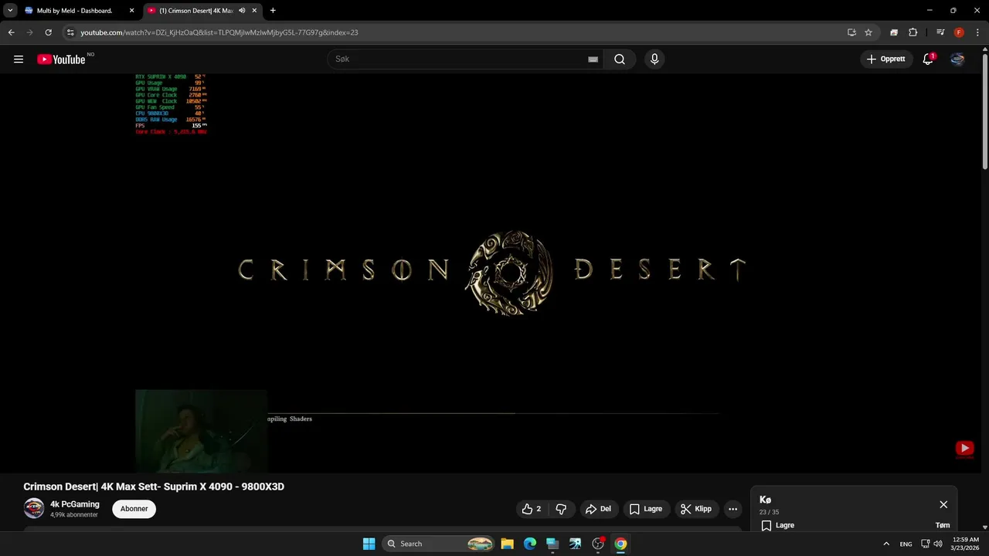
Task: Share the video via Del button
Action: (599, 509)
